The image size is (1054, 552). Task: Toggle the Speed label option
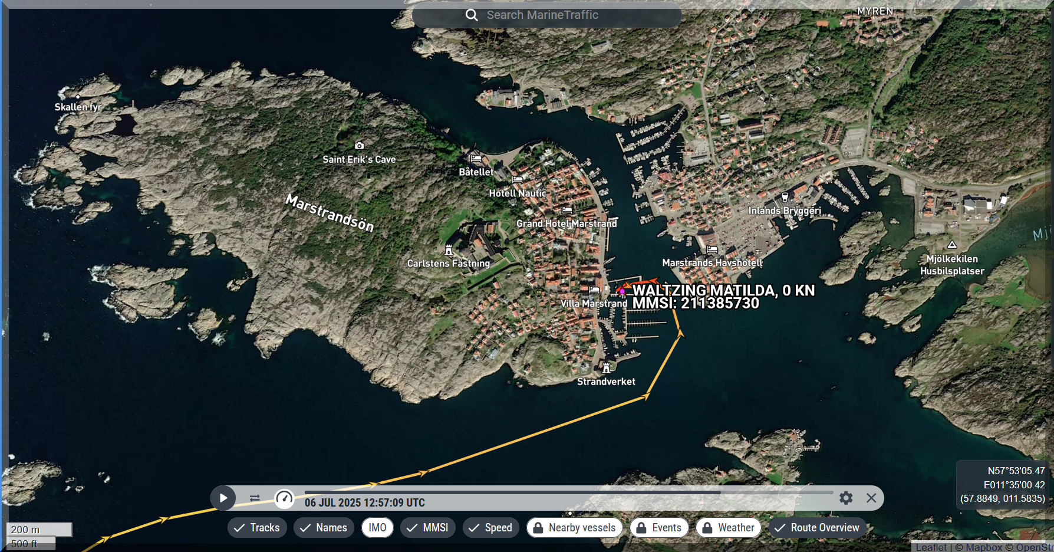point(490,528)
